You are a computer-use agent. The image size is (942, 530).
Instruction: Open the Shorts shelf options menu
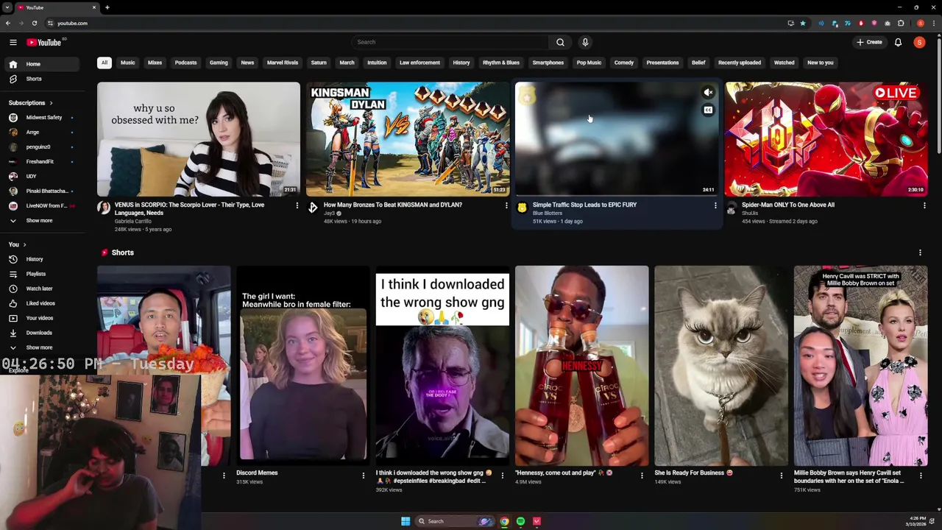tap(920, 252)
